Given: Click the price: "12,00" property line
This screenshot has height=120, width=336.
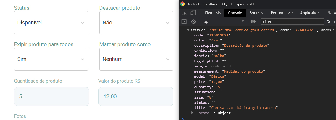Looking at the screenshot, I should tap(209, 82).
